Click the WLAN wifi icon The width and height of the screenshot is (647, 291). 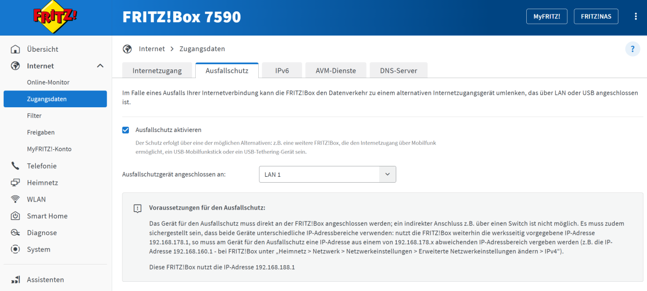click(x=16, y=199)
